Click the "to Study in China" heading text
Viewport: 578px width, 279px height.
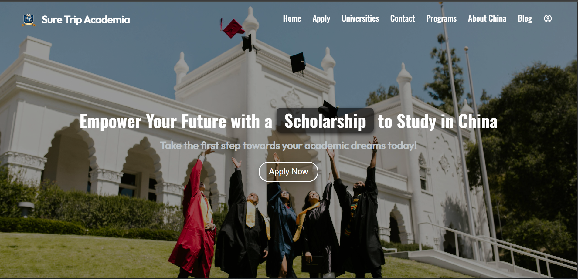[x=437, y=121]
